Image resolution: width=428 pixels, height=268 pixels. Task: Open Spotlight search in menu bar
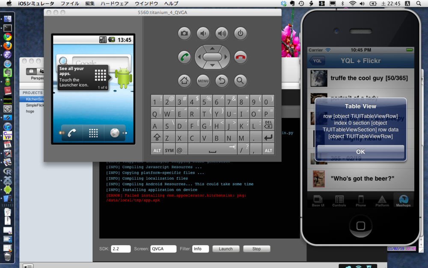point(419,3)
